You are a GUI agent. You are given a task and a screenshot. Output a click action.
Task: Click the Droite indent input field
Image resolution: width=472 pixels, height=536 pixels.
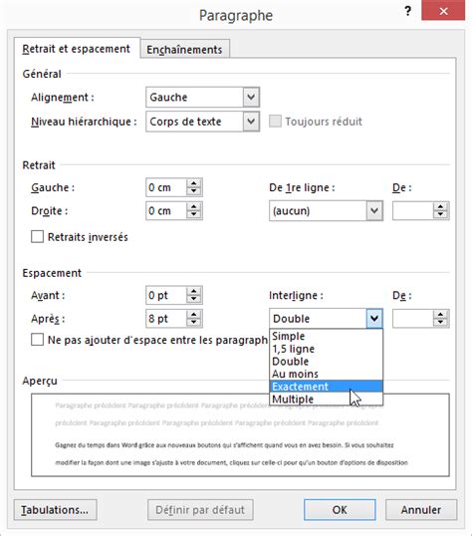(166, 210)
